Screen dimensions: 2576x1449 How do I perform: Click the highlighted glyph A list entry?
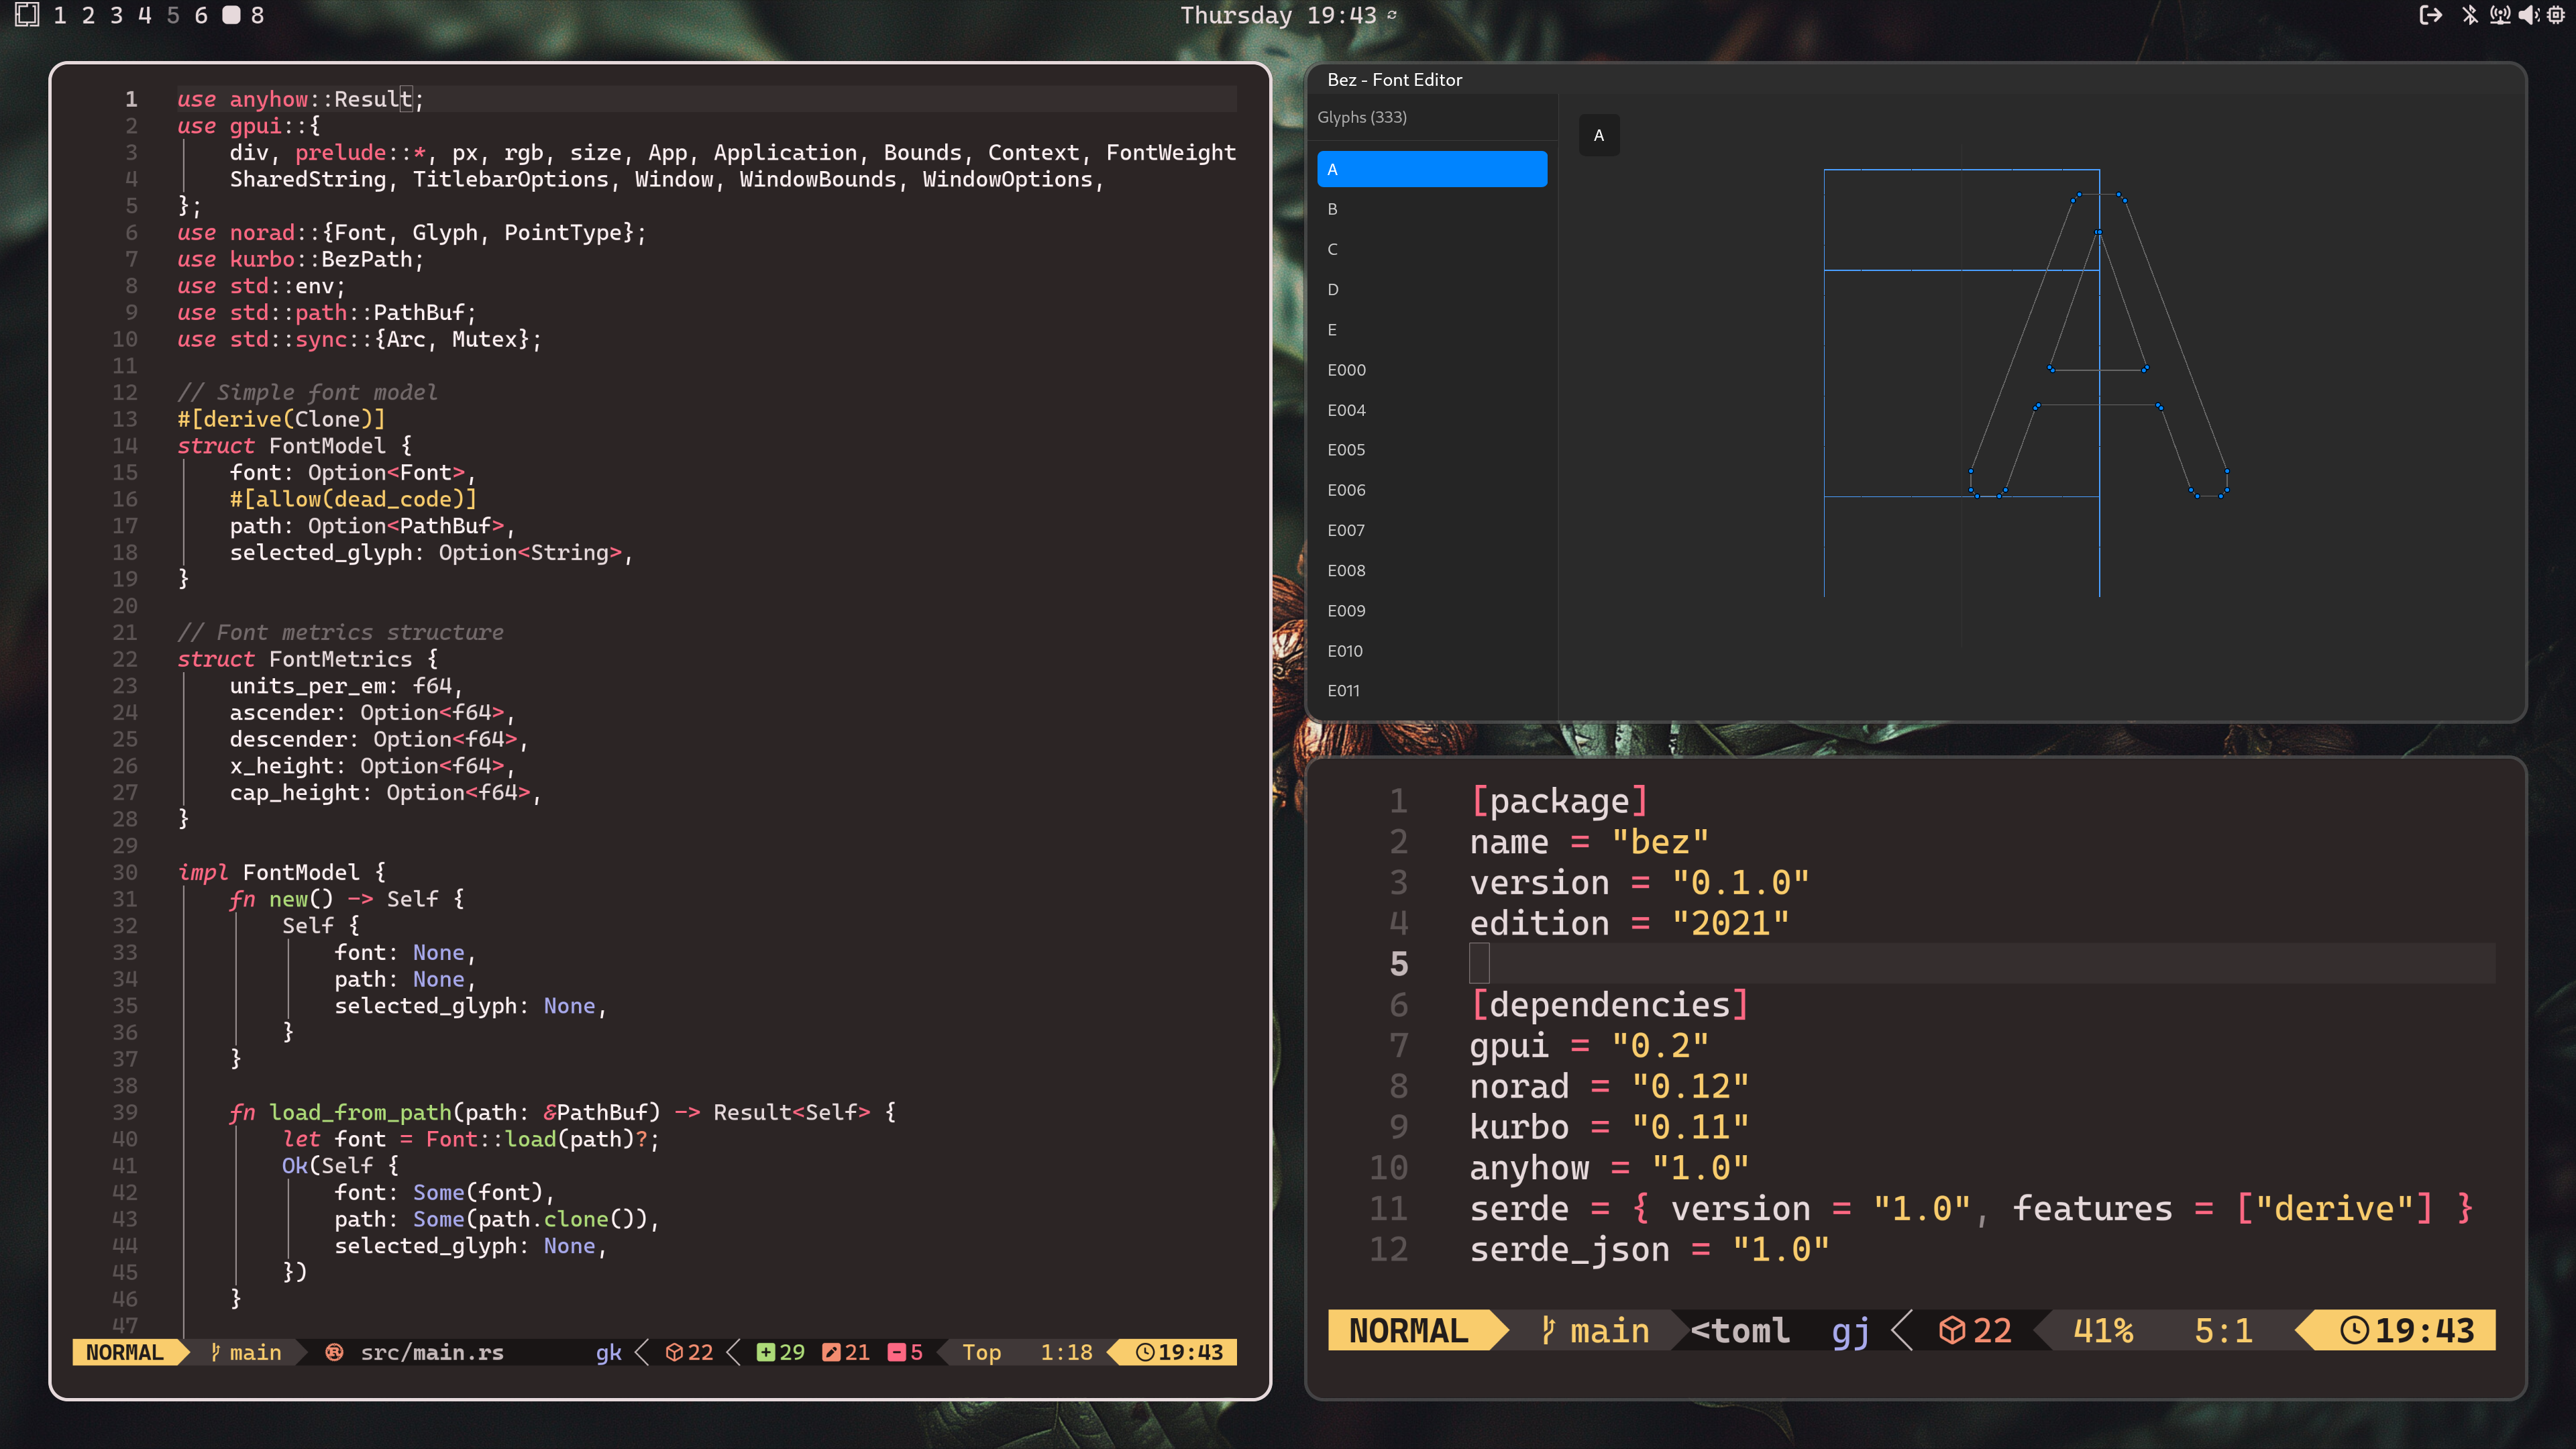(1431, 169)
